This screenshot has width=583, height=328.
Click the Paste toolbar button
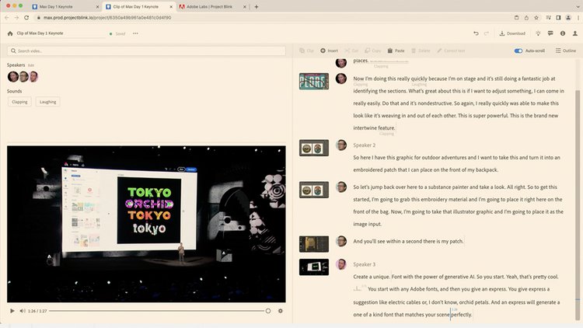point(396,51)
